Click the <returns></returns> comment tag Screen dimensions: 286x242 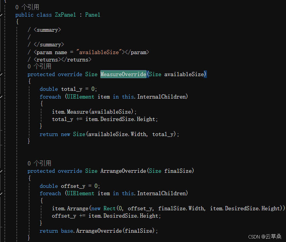click(63, 60)
